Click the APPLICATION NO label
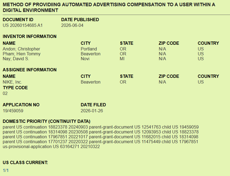Image resolution: width=230 pixels, height=176 pixels. pos(21,105)
